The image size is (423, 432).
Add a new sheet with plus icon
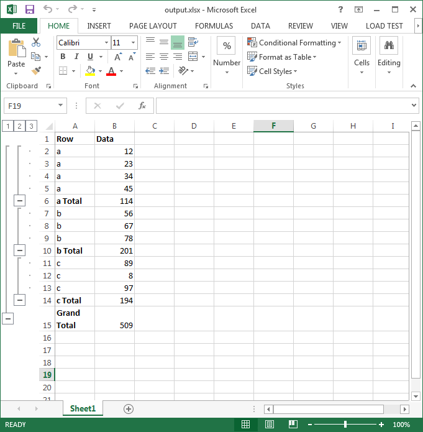pyautogui.click(x=129, y=408)
